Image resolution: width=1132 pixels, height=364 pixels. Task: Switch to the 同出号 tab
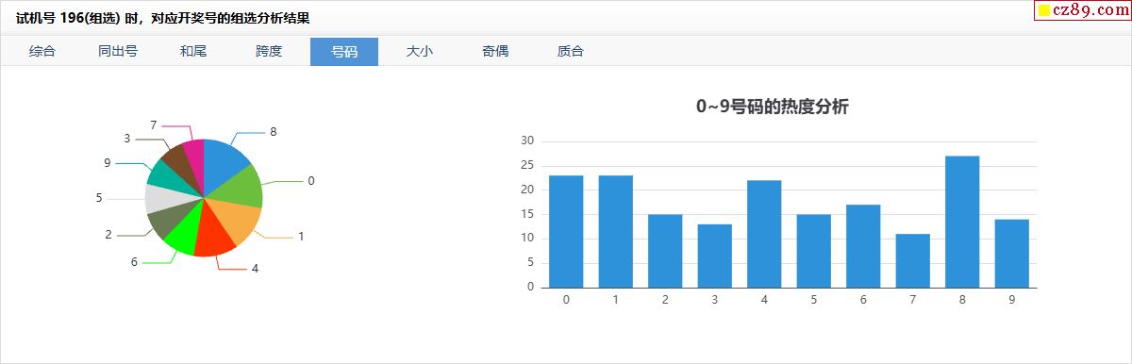click(x=118, y=52)
